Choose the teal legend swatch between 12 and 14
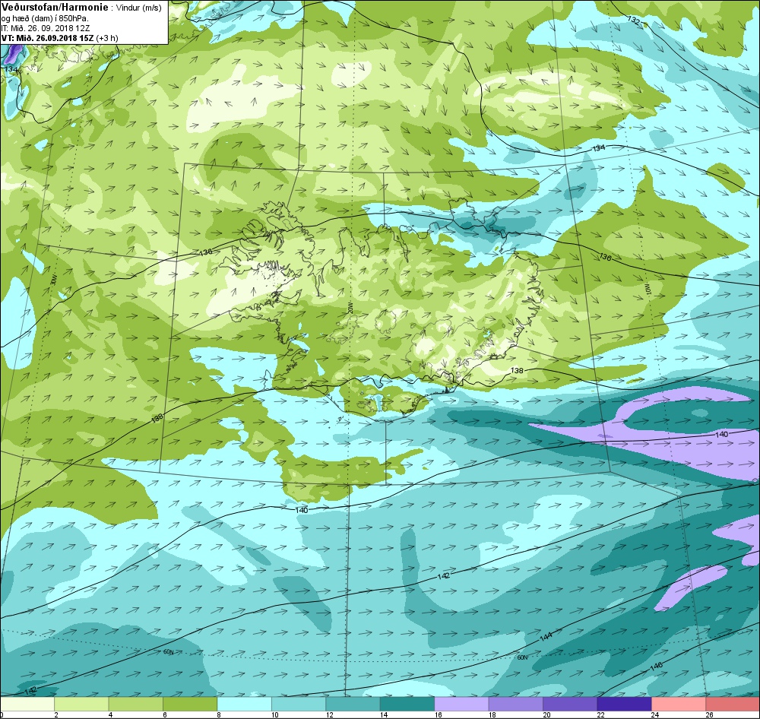The width and height of the screenshot is (760, 719). click(x=353, y=704)
